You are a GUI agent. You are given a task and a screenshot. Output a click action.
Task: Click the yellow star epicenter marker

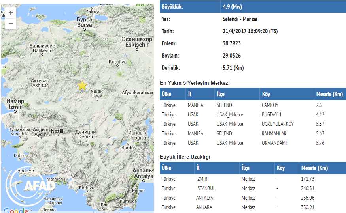pyautogui.click(x=82, y=85)
